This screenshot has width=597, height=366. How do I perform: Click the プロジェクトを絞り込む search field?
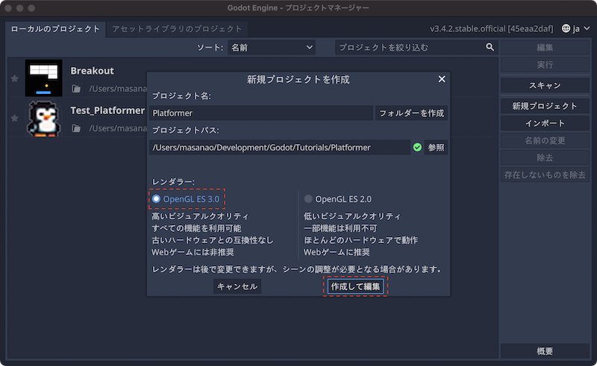click(x=416, y=48)
